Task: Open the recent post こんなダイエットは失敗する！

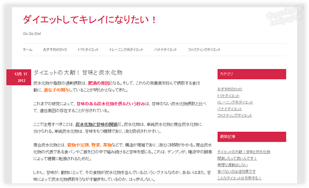Action: (239, 178)
